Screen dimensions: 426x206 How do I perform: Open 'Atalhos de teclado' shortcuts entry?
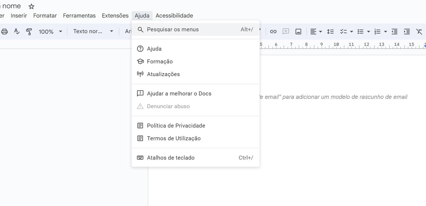tap(196, 158)
